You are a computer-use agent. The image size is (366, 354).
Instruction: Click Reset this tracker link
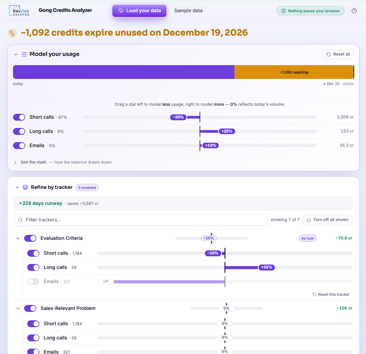tap(331, 294)
